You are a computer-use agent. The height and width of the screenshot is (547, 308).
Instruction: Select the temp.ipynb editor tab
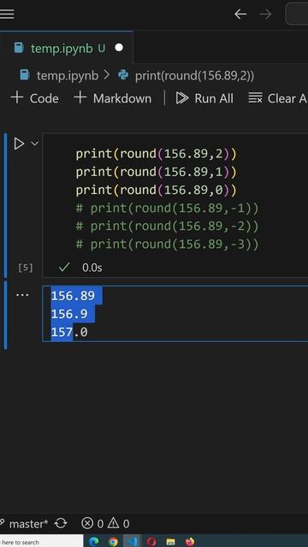point(67,48)
